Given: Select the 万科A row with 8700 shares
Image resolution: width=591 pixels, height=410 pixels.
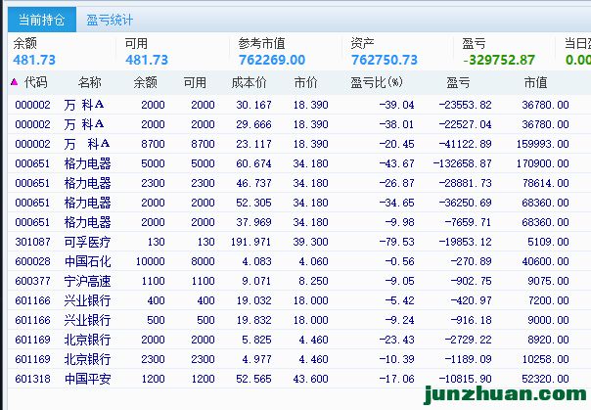Looking at the screenshot, I should 299,144.
